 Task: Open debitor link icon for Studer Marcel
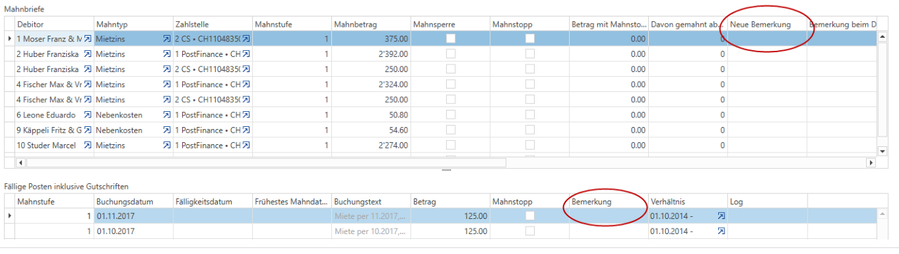[88, 145]
